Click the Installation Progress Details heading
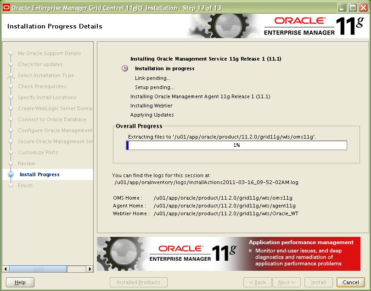This screenshot has height=291, width=371. [x=55, y=26]
